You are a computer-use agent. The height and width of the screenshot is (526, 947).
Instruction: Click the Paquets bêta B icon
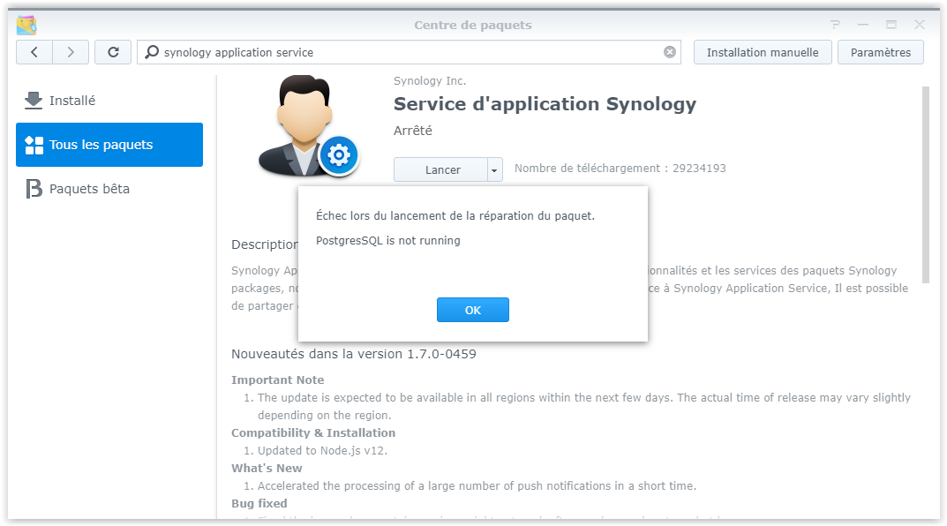pyautogui.click(x=34, y=189)
